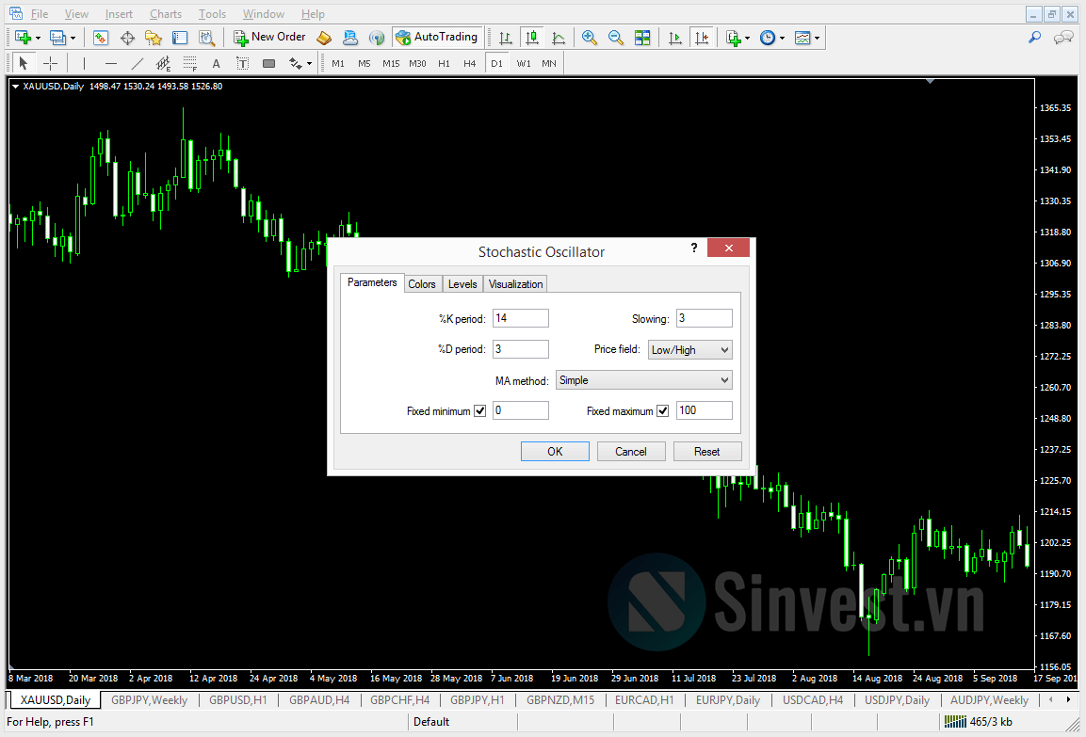Click the %K period input field
The image size is (1086, 737).
520,318
